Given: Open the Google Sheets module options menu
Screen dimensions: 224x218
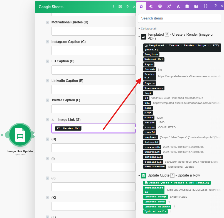Looking at the screenshot, I should point(113,7).
